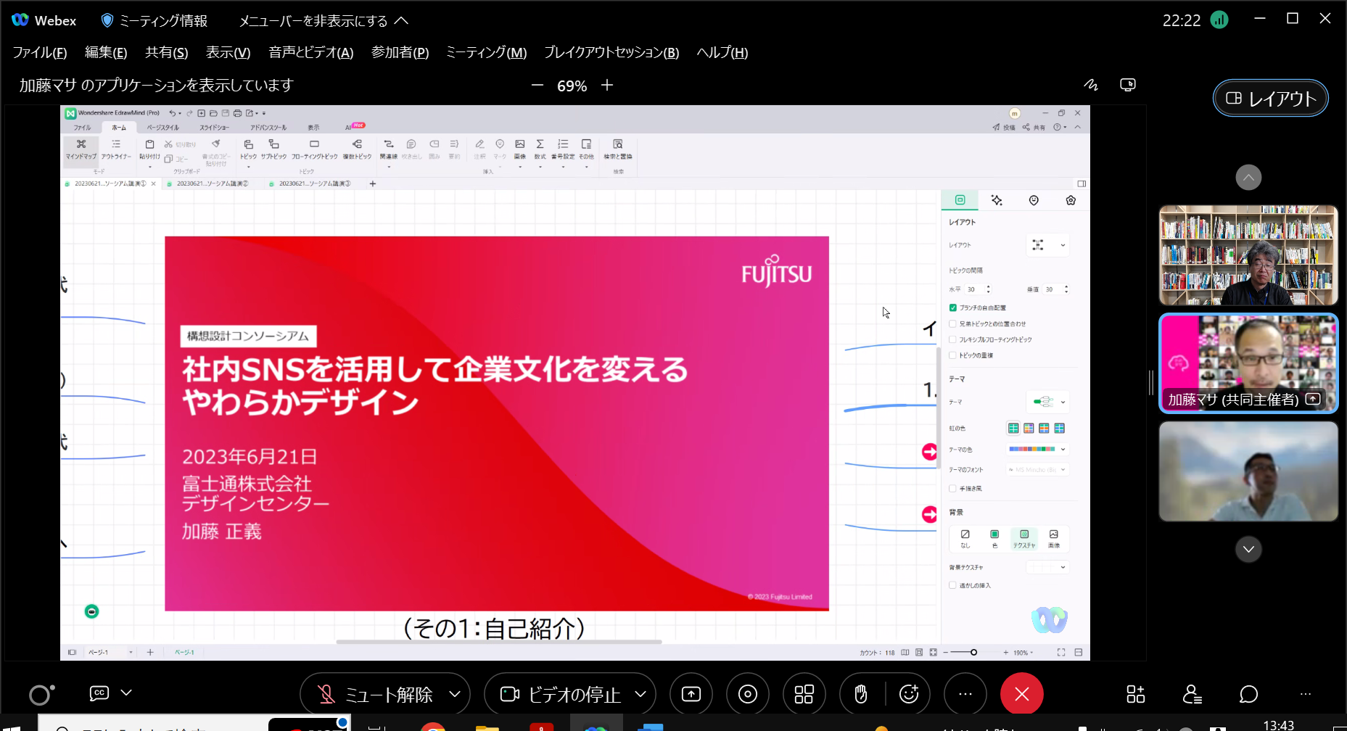
Task: Click the レイアウト button
Action: point(1271,98)
